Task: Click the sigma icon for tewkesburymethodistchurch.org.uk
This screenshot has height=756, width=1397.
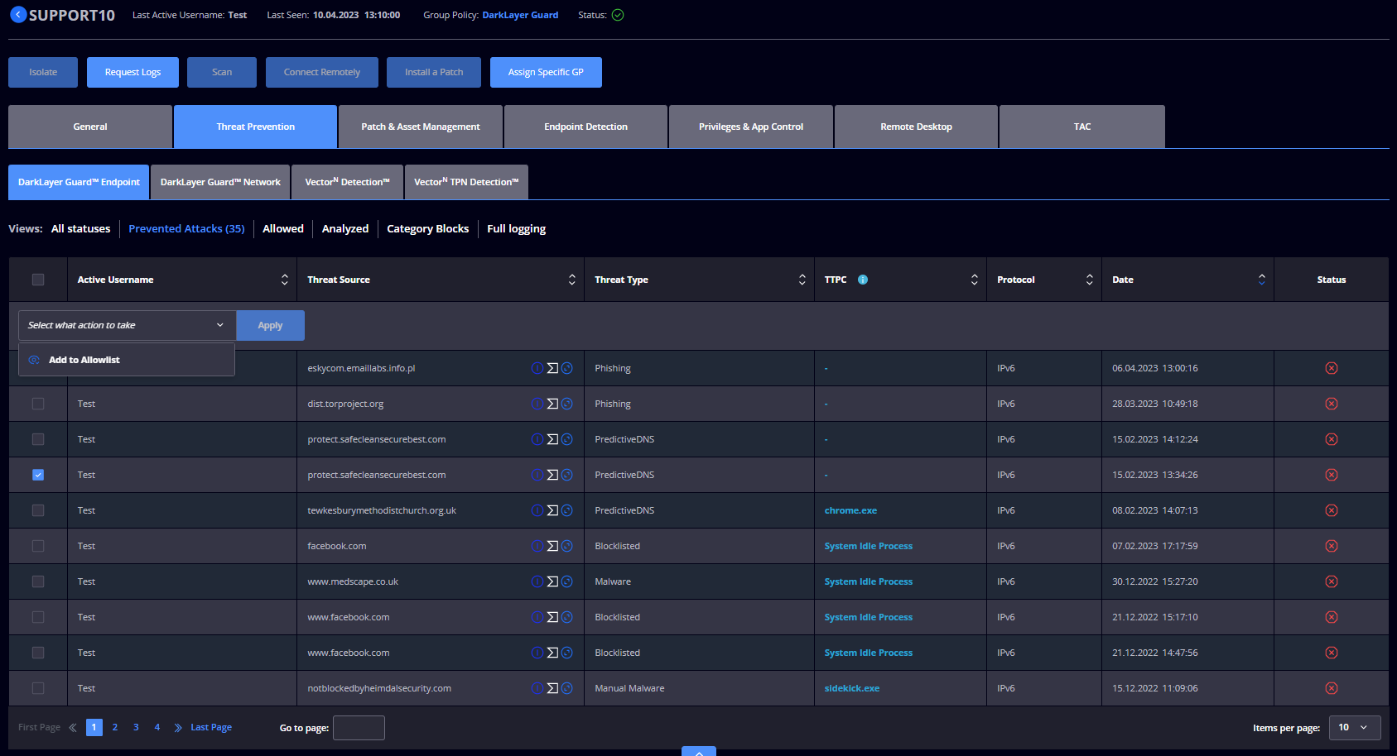Action: coord(552,510)
